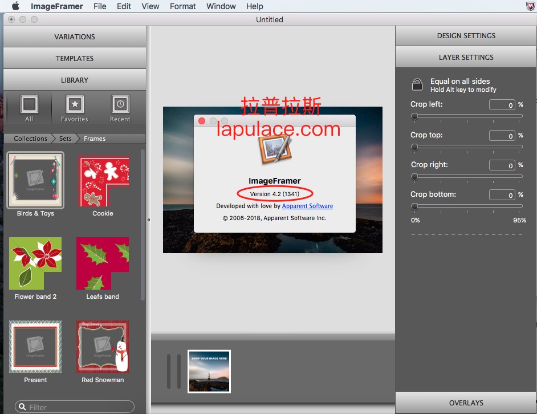Click the Crop left slider handle

click(414, 116)
